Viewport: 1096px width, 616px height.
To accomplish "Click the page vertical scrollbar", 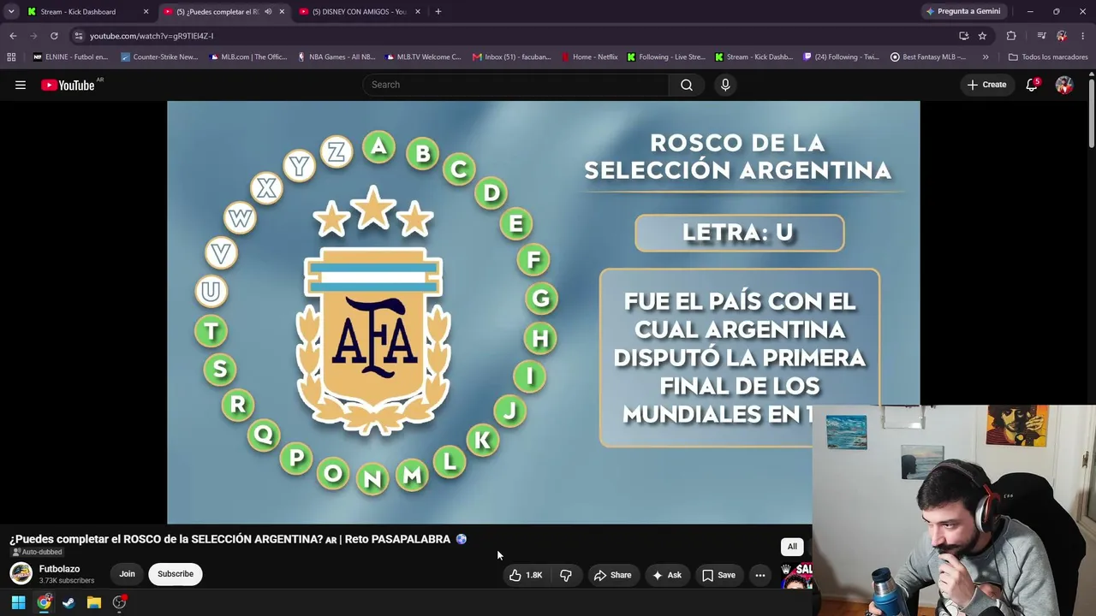I will point(1092,111).
